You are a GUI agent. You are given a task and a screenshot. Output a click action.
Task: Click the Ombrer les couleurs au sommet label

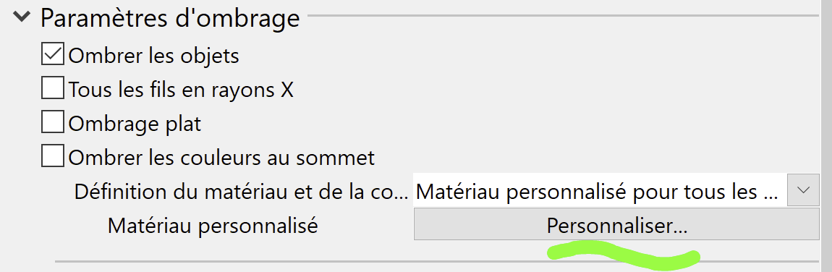coord(222,158)
